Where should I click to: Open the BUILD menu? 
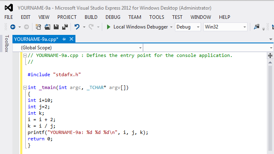click(x=91, y=17)
